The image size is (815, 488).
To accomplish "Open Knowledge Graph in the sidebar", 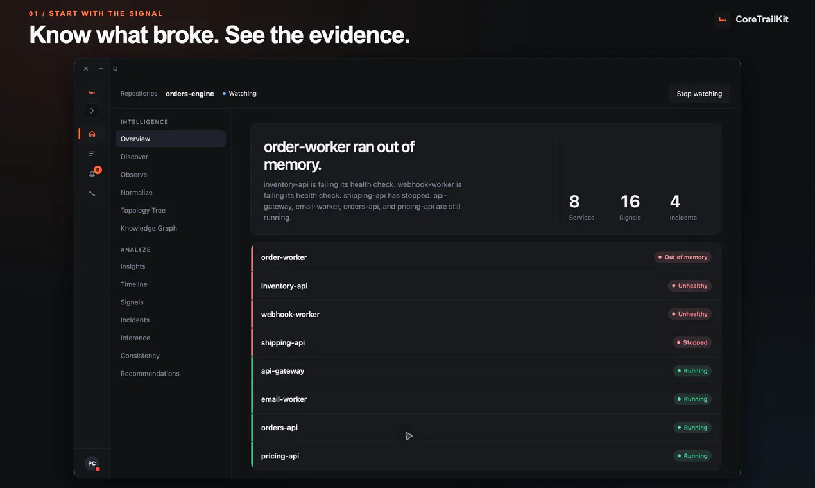I will [x=171, y=228].
